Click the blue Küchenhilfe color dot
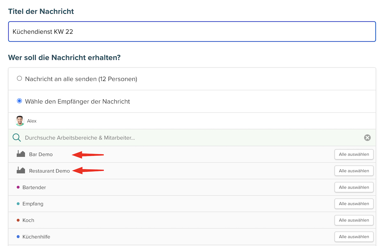Image resolution: width=383 pixels, height=246 pixels. (18, 237)
